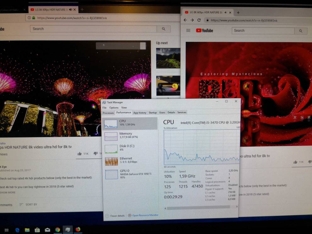312x234 pixels.
Task: Open the Options menu in Task Manager
Action: pos(114,108)
